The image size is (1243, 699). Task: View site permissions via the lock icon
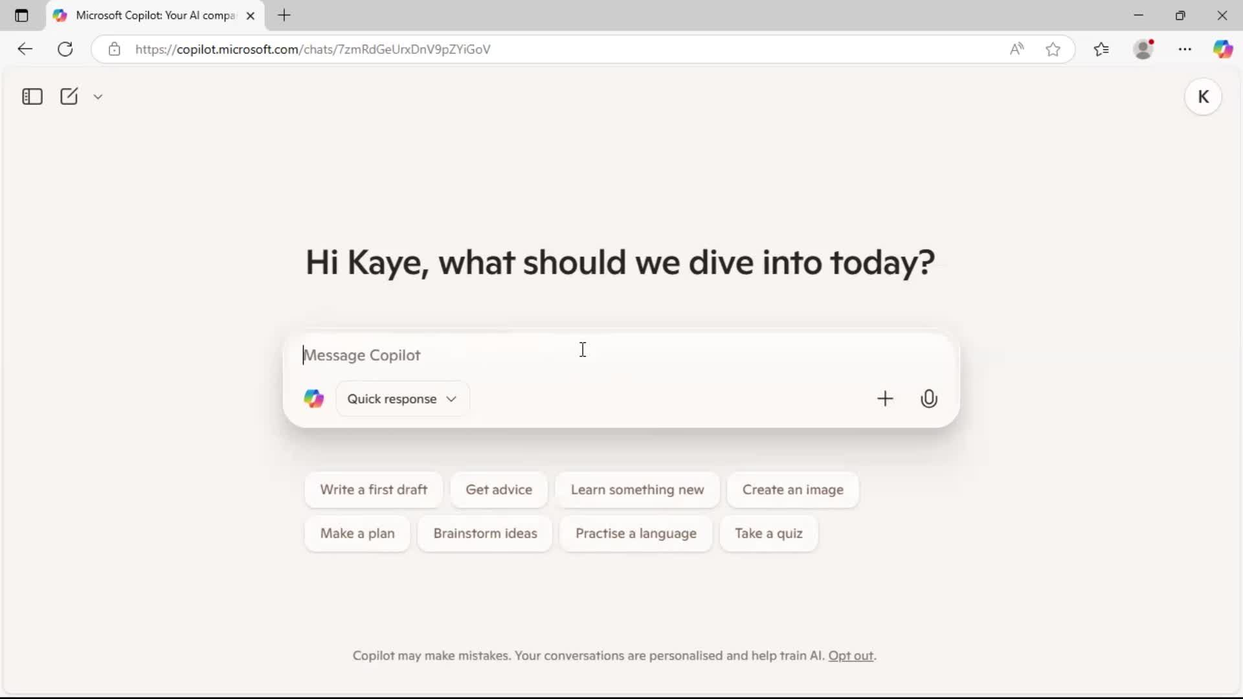(114, 49)
